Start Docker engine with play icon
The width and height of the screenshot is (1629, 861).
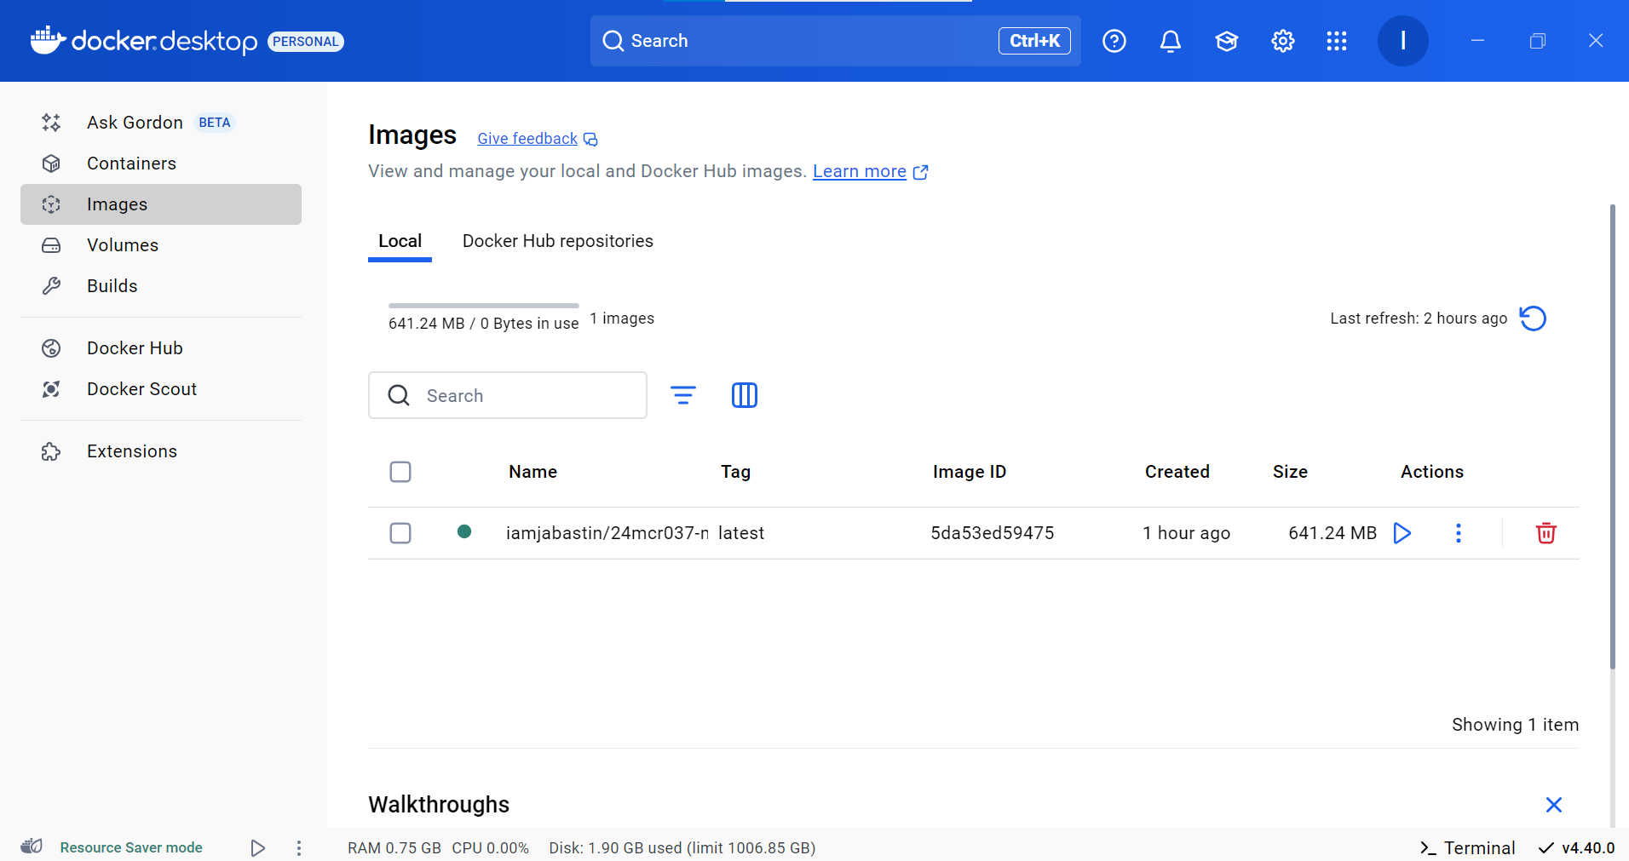point(257,848)
